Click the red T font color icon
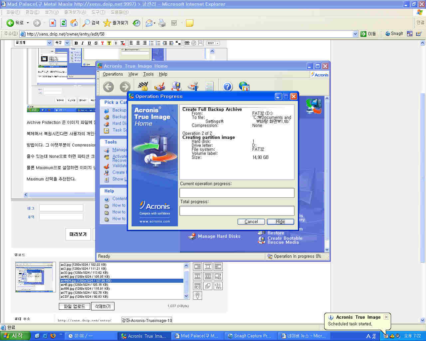The width and height of the screenshot is (426, 341). [102, 43]
